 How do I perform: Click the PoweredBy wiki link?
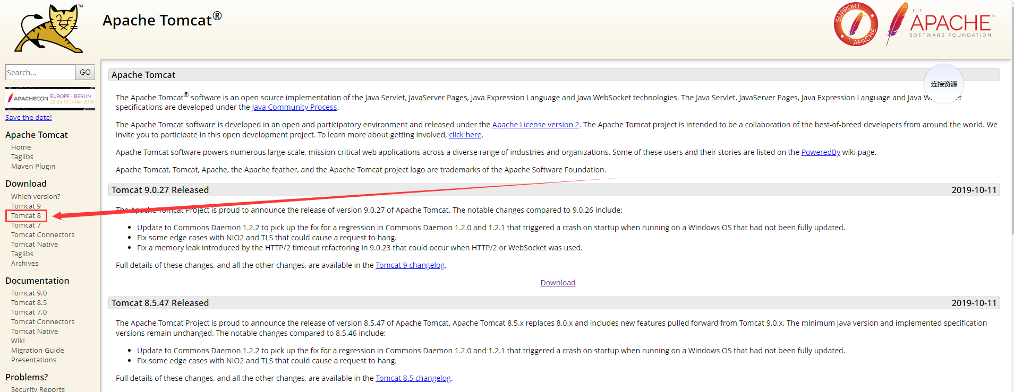click(820, 152)
